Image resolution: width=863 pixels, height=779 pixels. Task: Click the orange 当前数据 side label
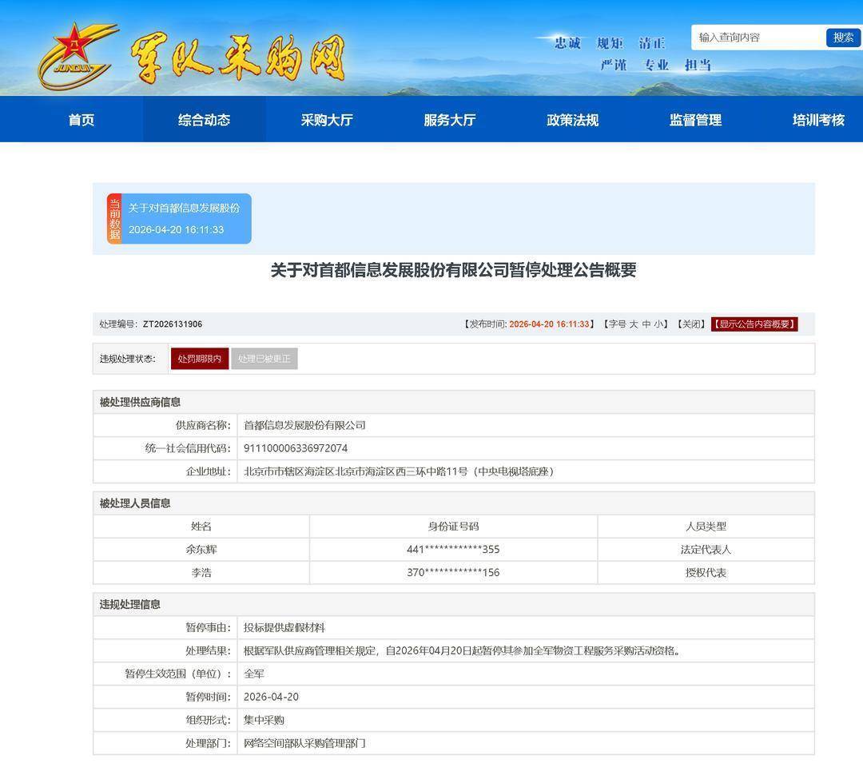(114, 218)
